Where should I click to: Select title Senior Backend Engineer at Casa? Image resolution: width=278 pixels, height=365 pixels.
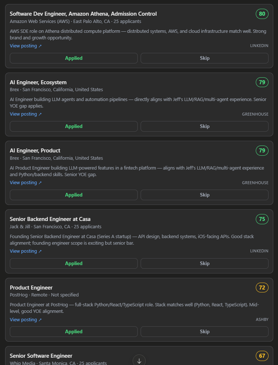tap(50, 219)
